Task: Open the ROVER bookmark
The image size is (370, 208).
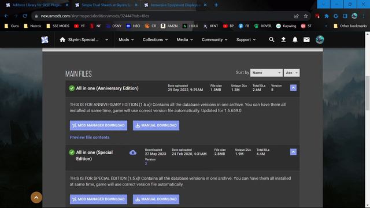Action: (262, 26)
